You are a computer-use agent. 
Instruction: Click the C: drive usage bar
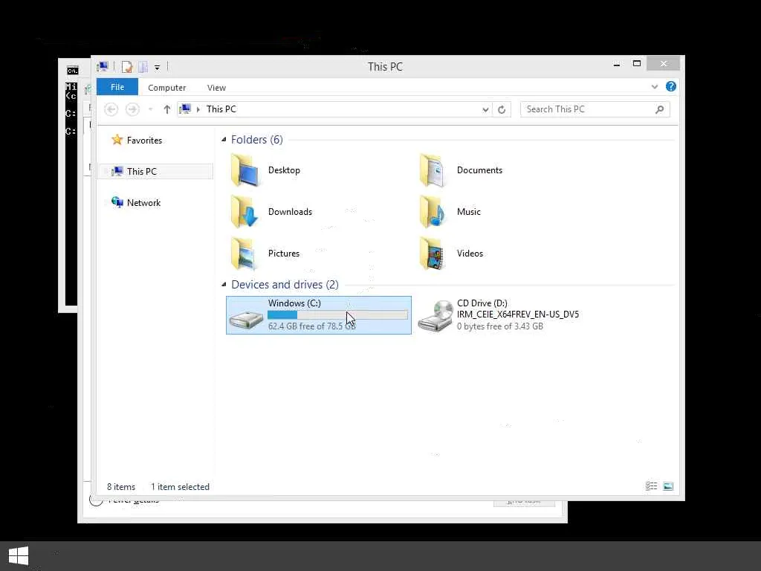click(338, 315)
